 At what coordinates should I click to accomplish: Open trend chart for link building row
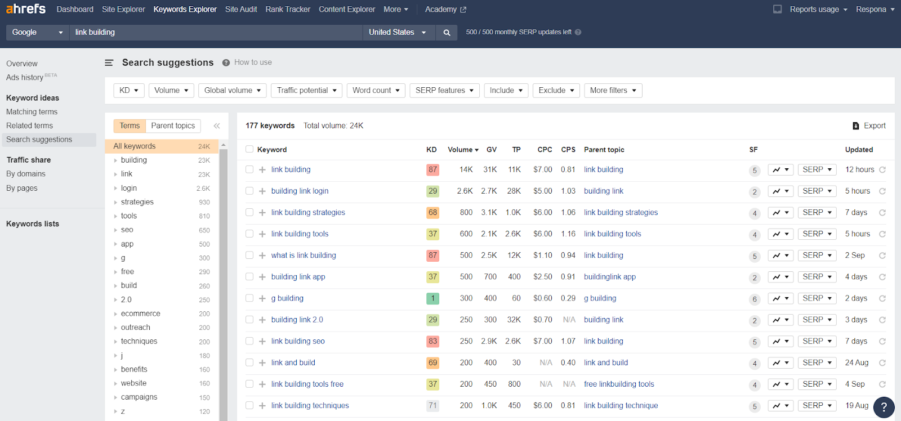point(780,170)
